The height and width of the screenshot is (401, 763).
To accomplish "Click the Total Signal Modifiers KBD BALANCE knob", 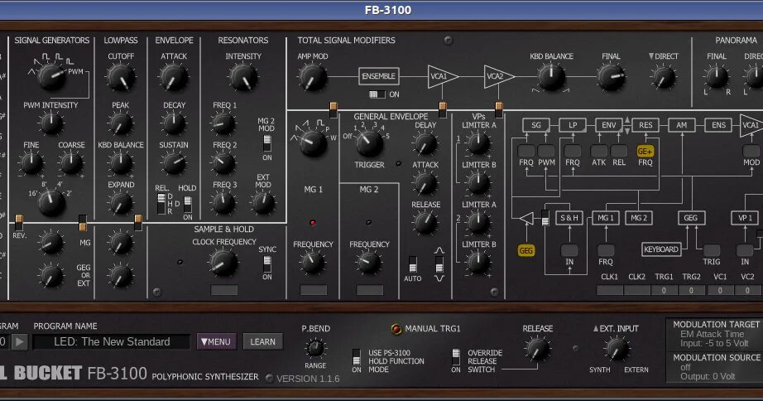I will [551, 77].
